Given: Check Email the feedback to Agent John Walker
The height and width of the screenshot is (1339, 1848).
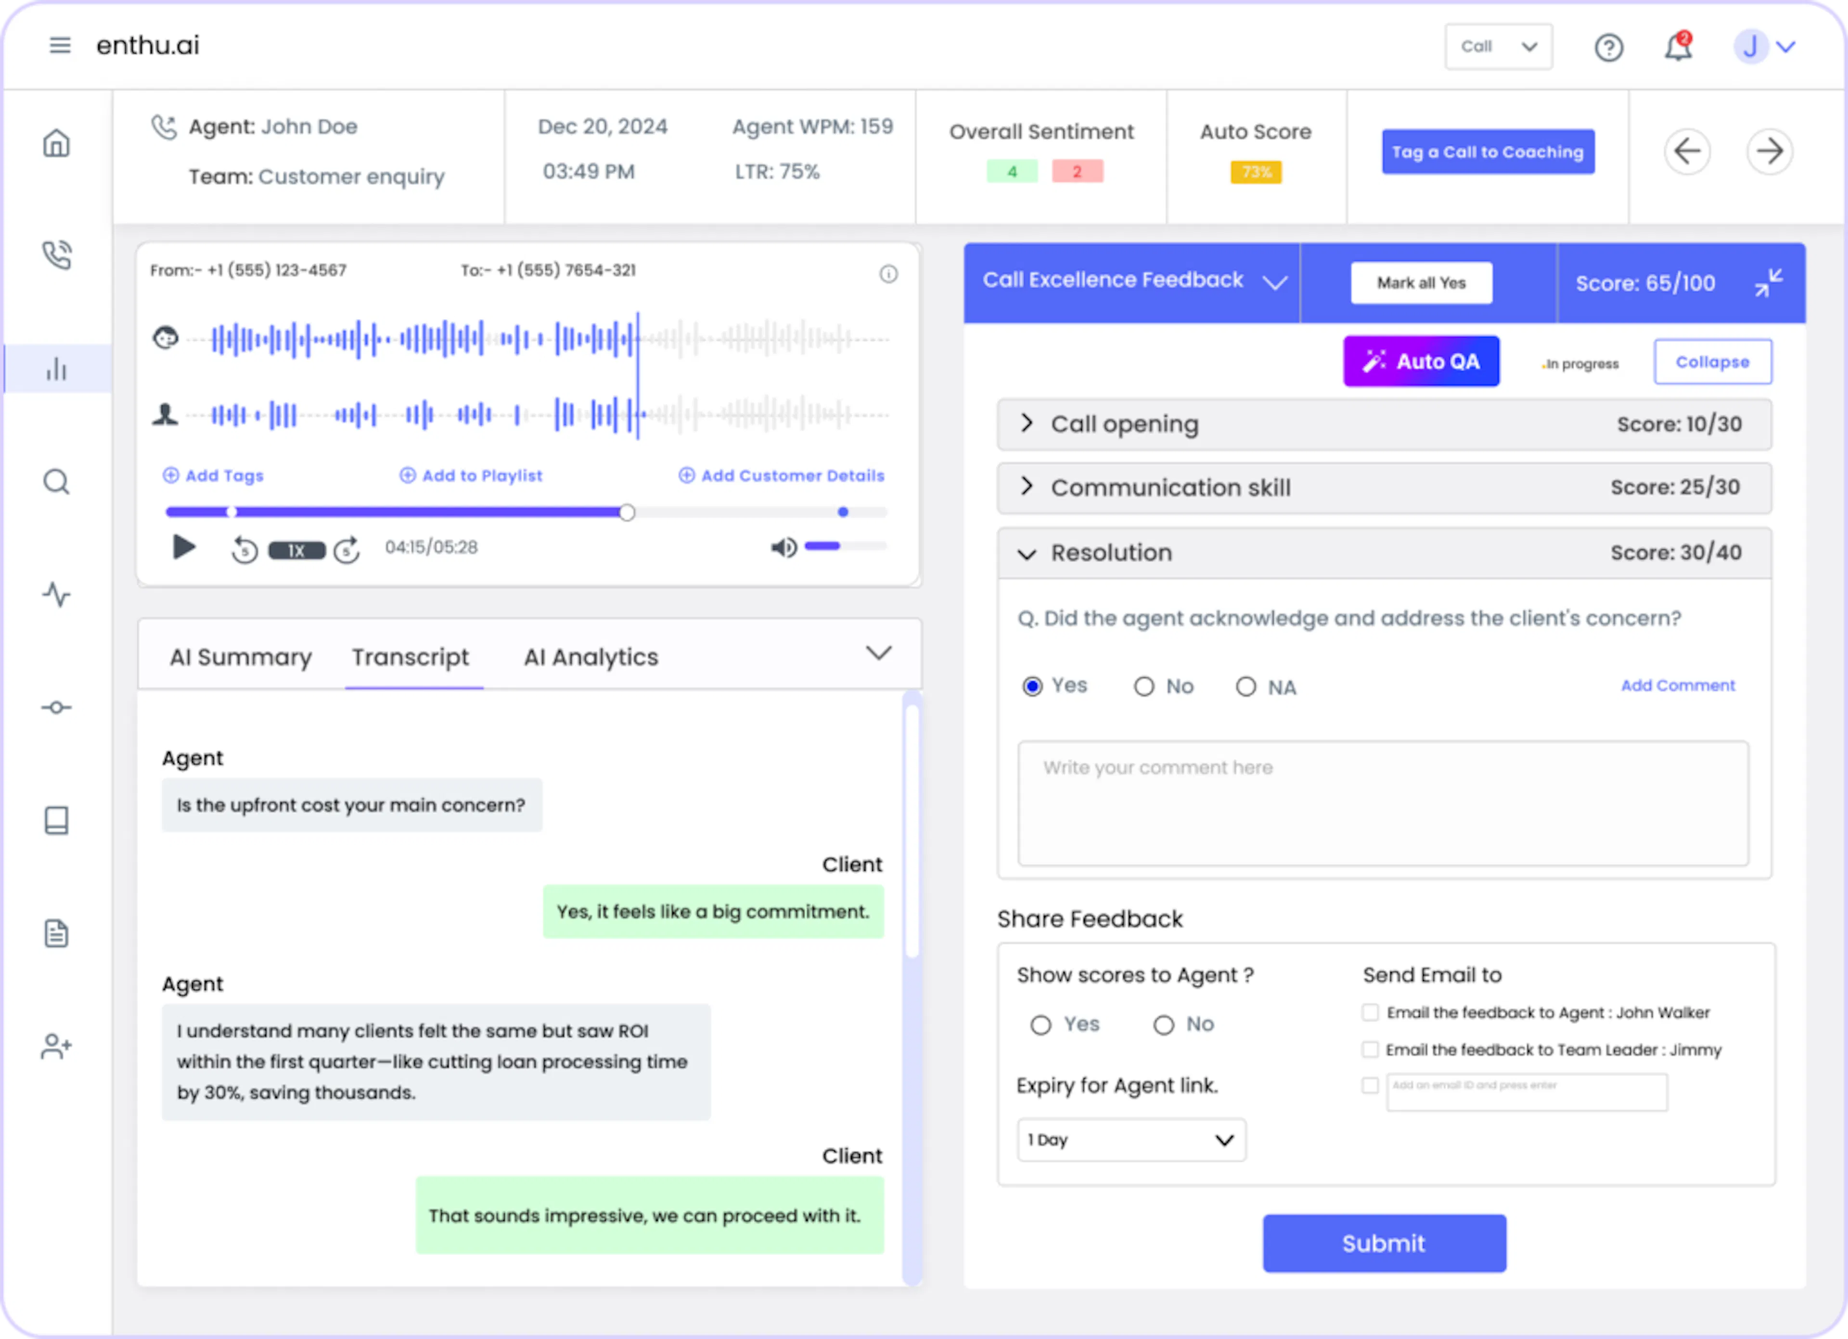Looking at the screenshot, I should 1371,1012.
